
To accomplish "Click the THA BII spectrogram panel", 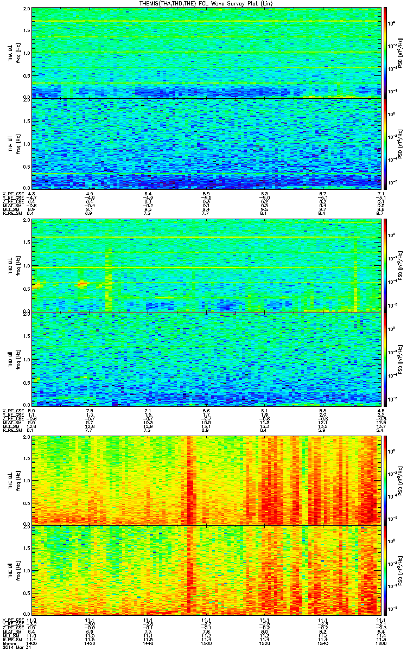I will pyautogui.click(x=206, y=143).
